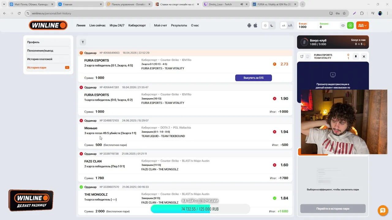The width and height of the screenshot is (392, 220).
Task: Click the lost status icon on bet 3348872103
Action: point(81,121)
